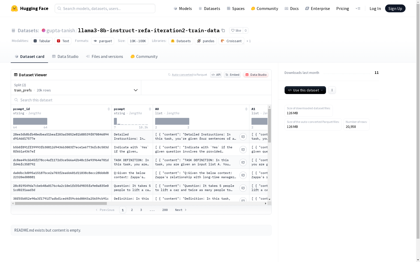Open expand icon for the Zappa's relationship row

tap(243, 175)
